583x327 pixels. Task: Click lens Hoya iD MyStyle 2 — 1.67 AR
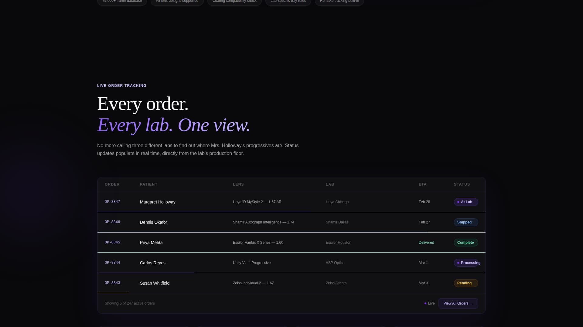click(x=257, y=202)
